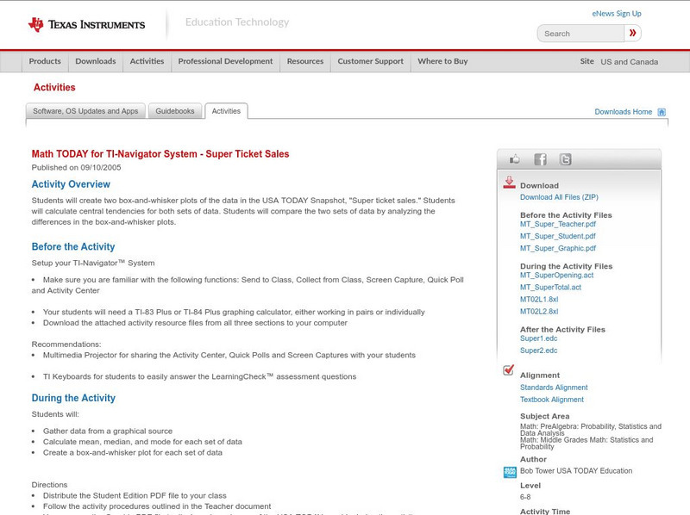Share the activity on Twitter
This screenshot has width=690, height=515.
[566, 159]
